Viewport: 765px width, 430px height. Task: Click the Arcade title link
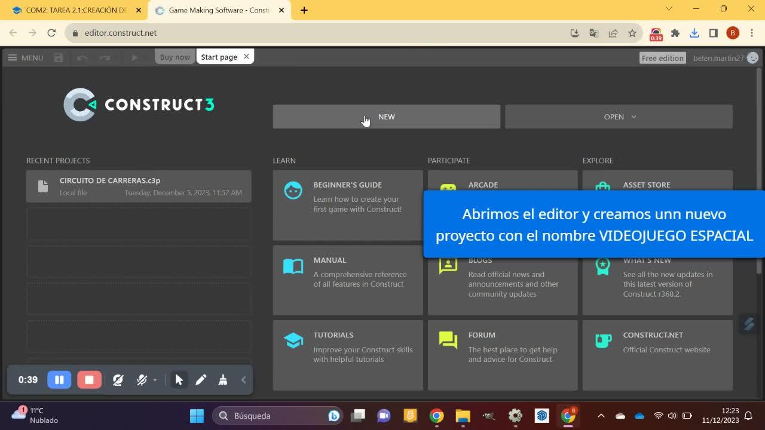click(483, 185)
